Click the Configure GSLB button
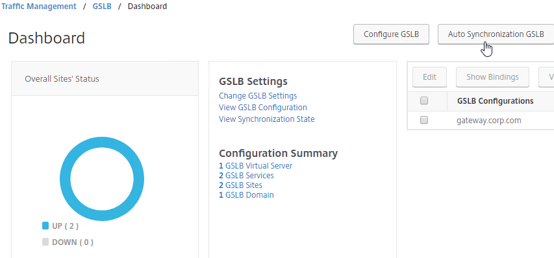 click(x=391, y=34)
